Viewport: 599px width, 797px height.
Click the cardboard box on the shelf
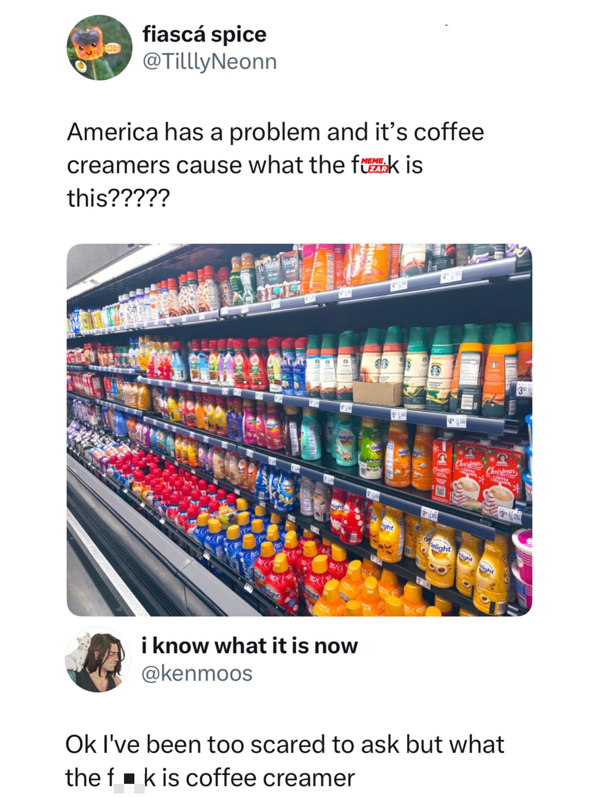point(377,392)
